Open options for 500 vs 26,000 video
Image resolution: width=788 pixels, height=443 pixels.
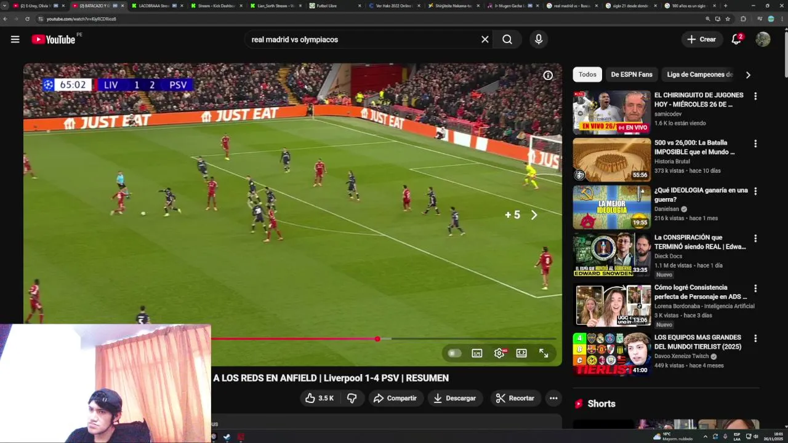755,144
